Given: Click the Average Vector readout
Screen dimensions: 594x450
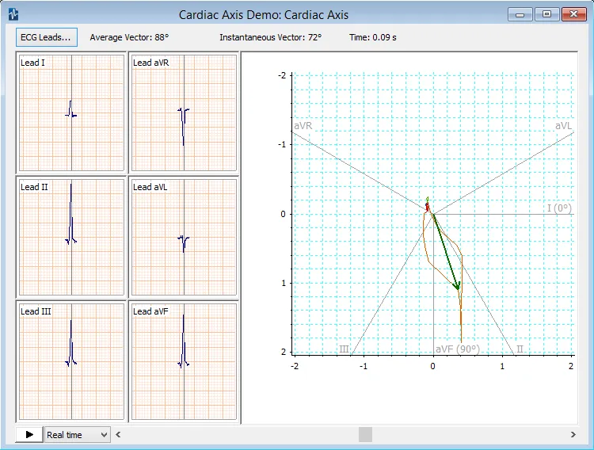Looking at the screenshot, I should pyautogui.click(x=129, y=37).
